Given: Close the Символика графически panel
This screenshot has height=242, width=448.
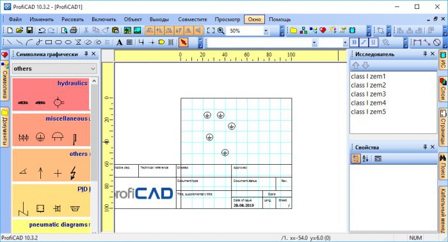Looking at the screenshot, I should point(93,54).
